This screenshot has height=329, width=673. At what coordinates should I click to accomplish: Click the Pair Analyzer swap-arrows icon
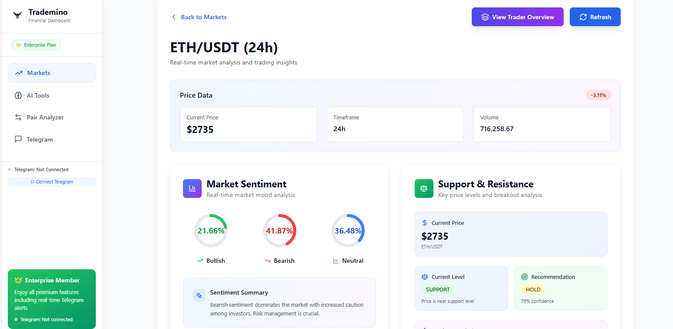[x=18, y=117]
